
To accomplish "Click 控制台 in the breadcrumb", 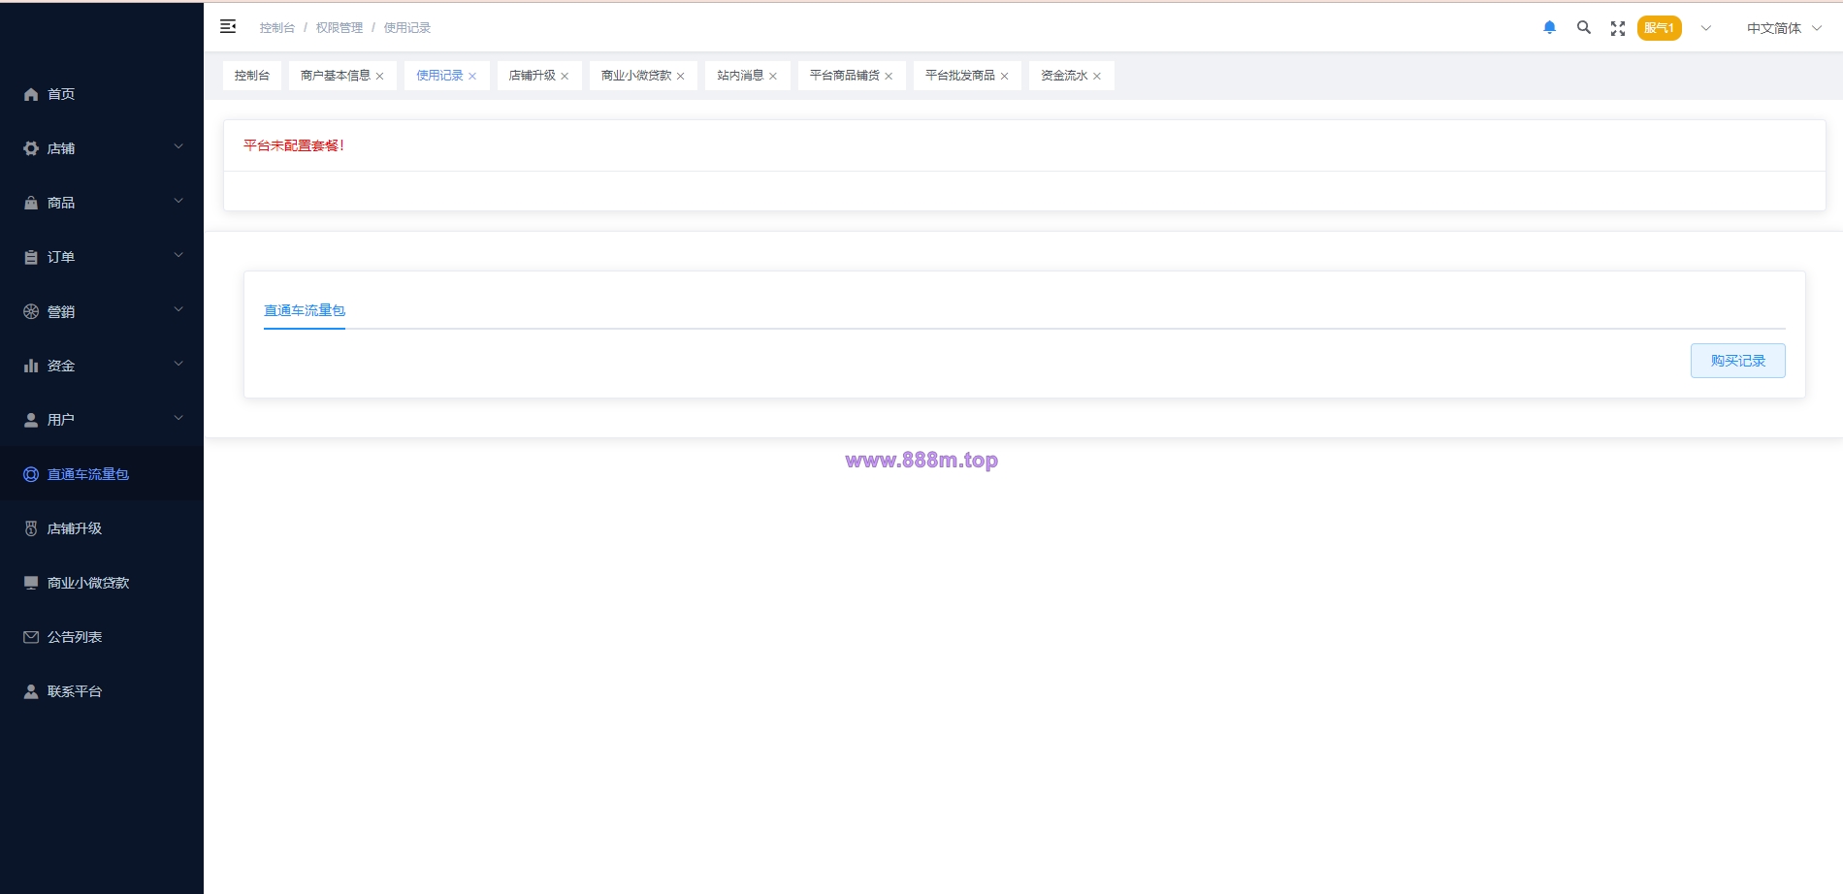I will pos(277,28).
